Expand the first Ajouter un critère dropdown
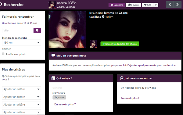Viewport: 183px width, 115px height. (21, 89)
